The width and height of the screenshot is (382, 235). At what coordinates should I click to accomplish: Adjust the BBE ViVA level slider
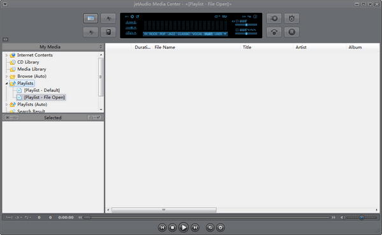click(x=246, y=34)
